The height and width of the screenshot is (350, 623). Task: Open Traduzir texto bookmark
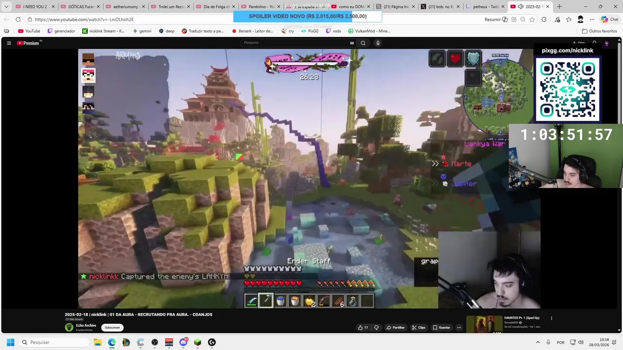[x=202, y=31]
